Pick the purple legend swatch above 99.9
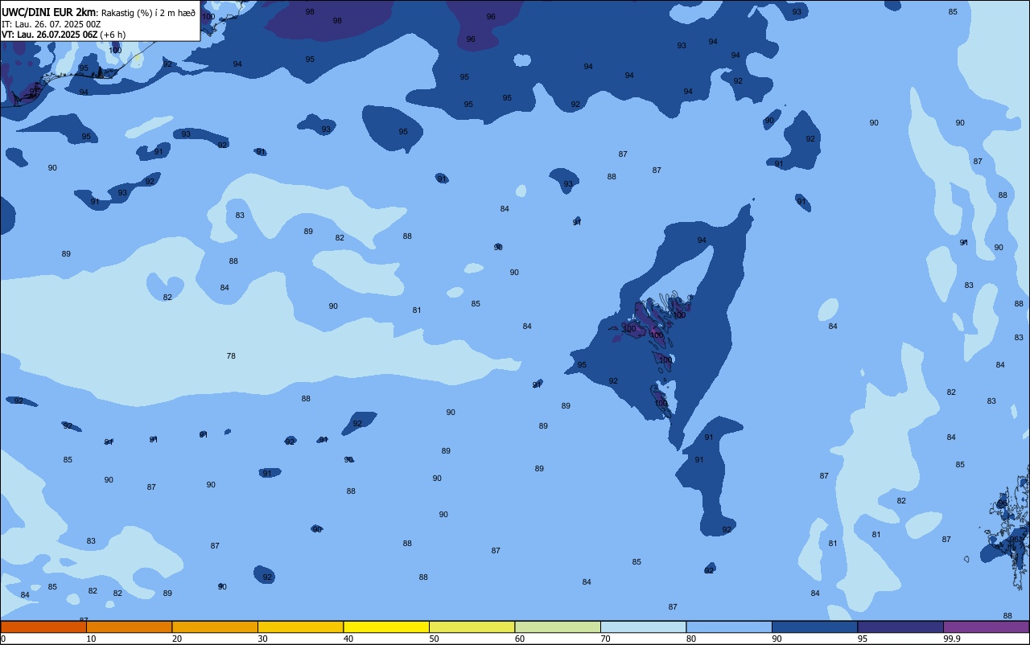Viewport: 1030px width, 645px height. point(986,627)
